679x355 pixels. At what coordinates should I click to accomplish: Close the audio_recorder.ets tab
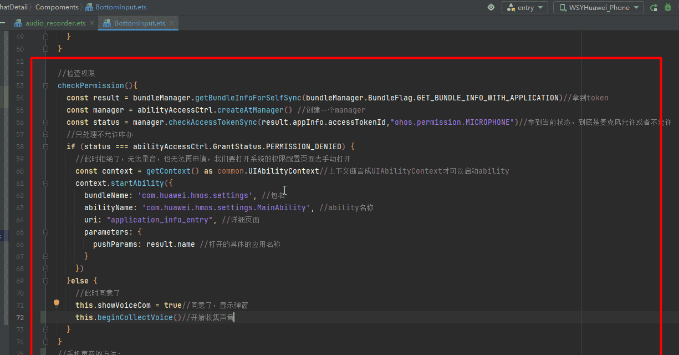pyautogui.click(x=92, y=23)
